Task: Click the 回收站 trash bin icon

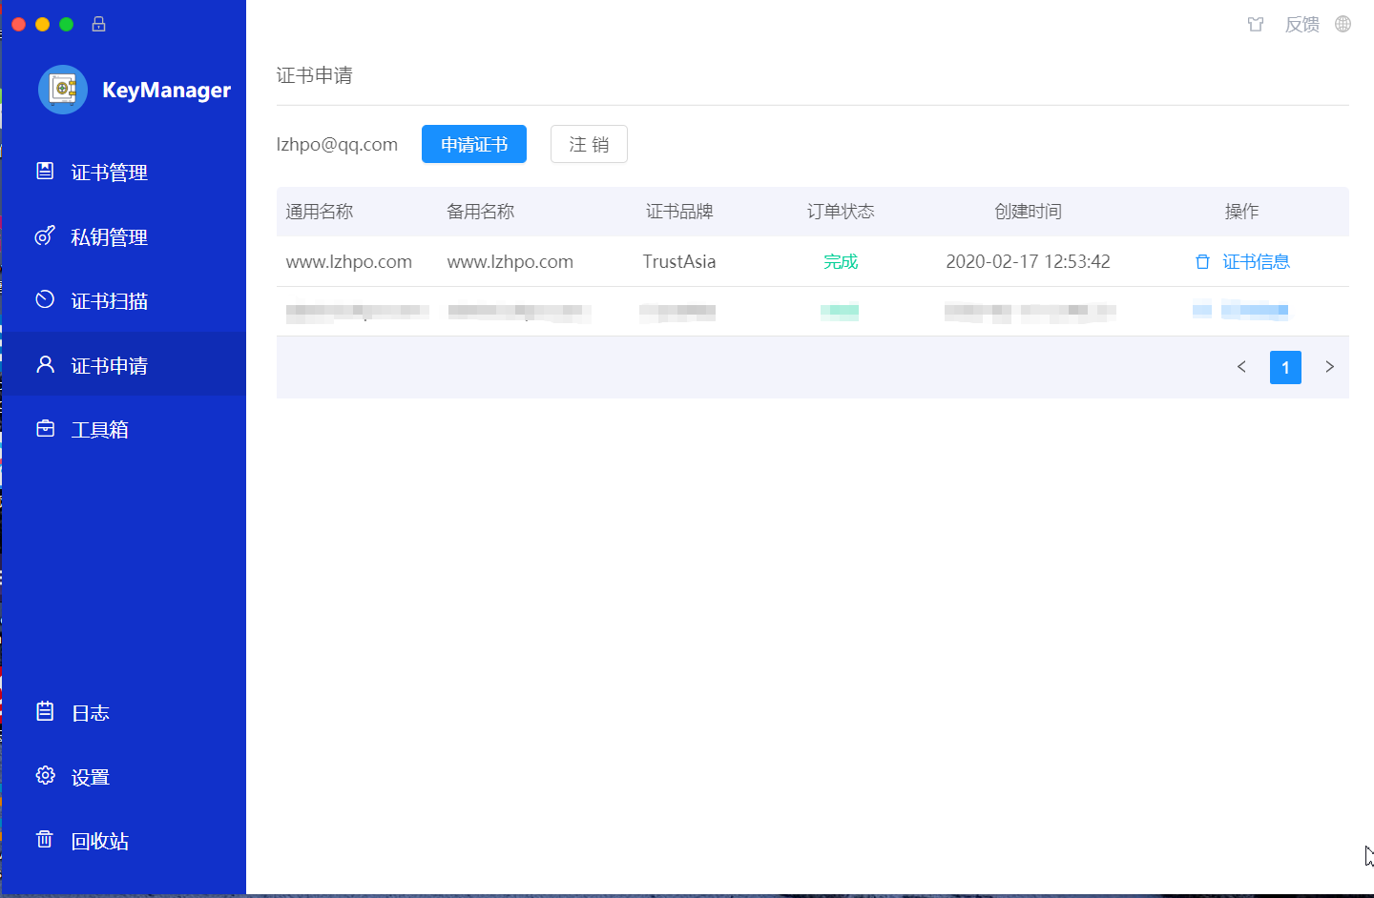Action: (x=45, y=840)
